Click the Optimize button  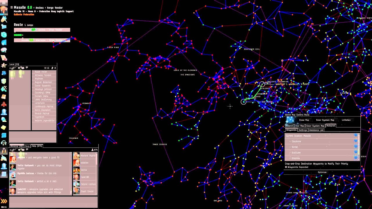pos(322,172)
